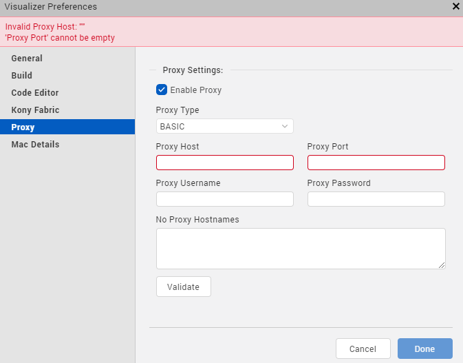Click the resize handle of Hostnames textarea
463x363 pixels.
pyautogui.click(x=442, y=265)
